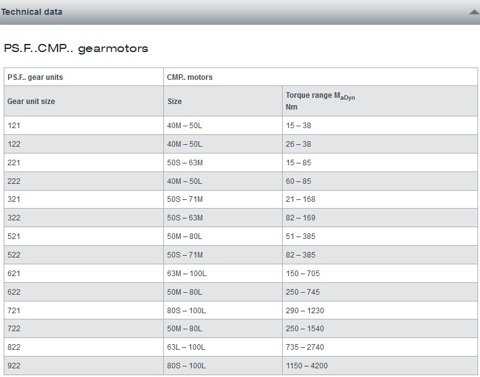Screen dimensions: 480x377
Task: Select gear unit size 322 cell
Action: (x=84, y=218)
